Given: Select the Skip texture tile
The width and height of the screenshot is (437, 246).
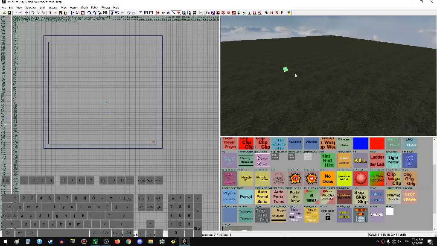Looking at the screenshot, I should coord(361,197).
